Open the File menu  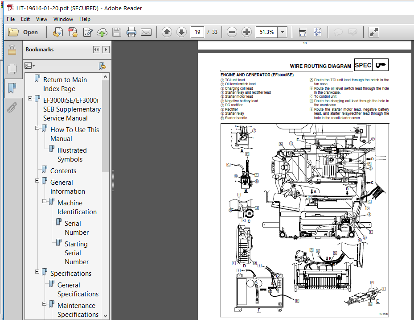pyautogui.click(x=11, y=19)
